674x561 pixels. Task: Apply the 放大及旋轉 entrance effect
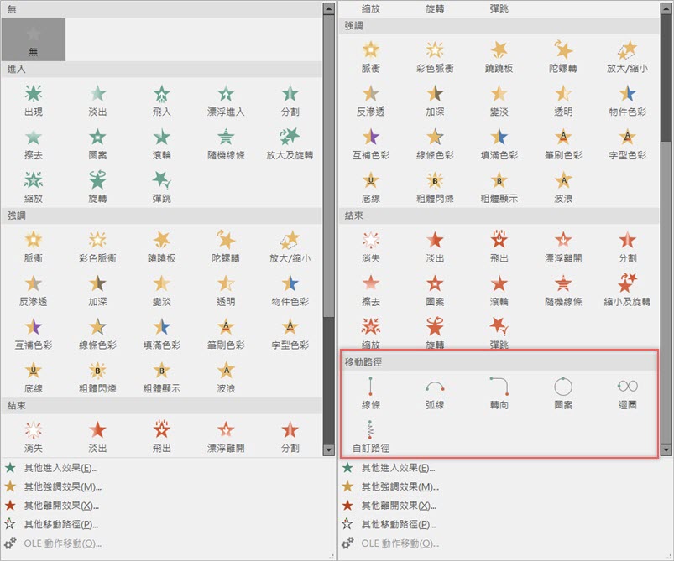pyautogui.click(x=290, y=144)
